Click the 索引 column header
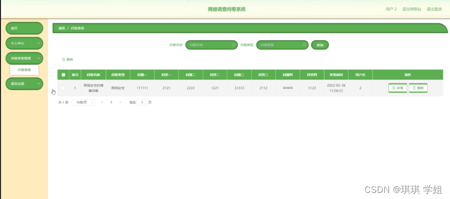Image resolution: width=450 pixels, height=199 pixels. click(75, 75)
